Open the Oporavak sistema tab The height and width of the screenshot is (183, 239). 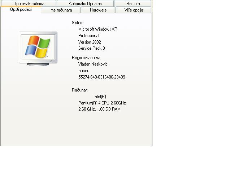click(x=29, y=3)
